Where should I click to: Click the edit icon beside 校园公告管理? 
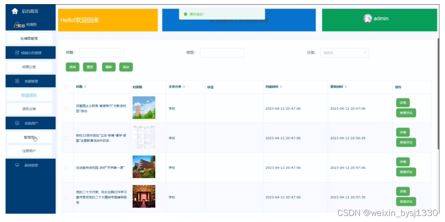pos(17,53)
